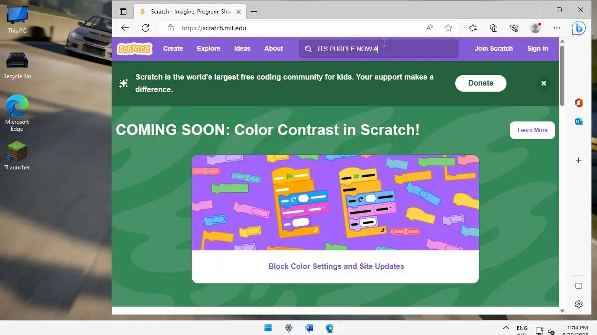Open sidebar settings gear
This screenshot has height=335, width=597.
579,304
